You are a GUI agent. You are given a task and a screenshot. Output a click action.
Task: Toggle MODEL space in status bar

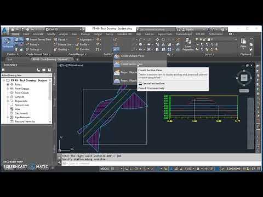coord(105,169)
